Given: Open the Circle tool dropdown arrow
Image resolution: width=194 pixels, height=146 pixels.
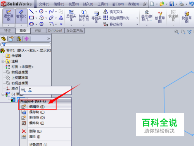Looking at the screenshot, I should (x=46, y=12).
